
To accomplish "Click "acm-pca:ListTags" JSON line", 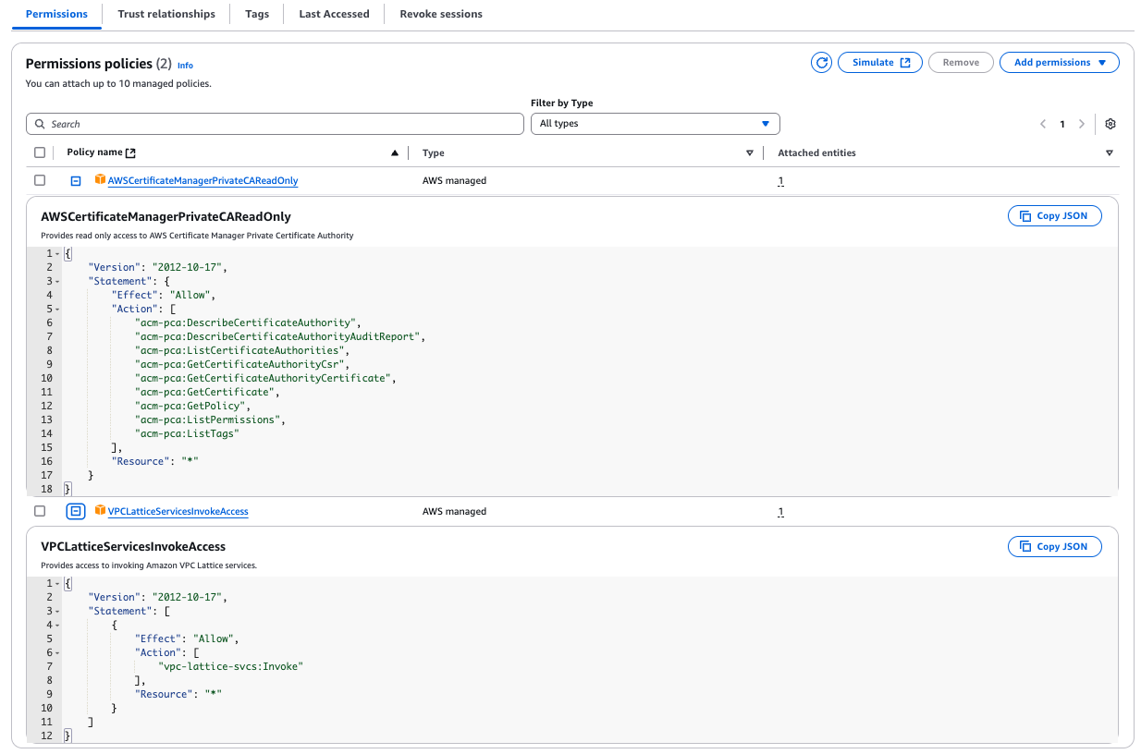I will [x=188, y=433].
